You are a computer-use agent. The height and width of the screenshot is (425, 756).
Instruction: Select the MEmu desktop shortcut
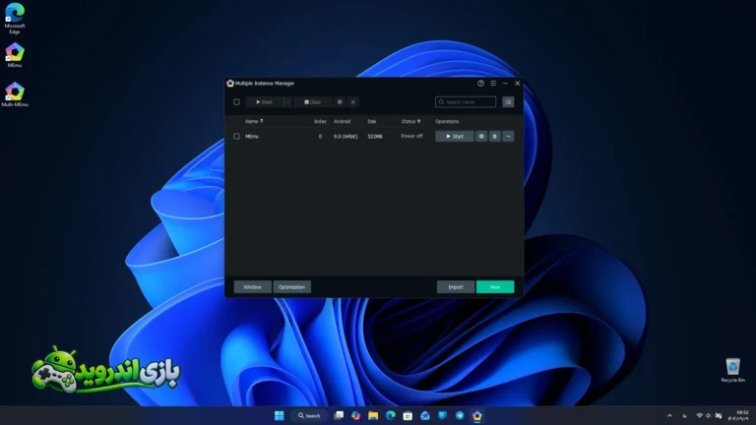coord(15,55)
